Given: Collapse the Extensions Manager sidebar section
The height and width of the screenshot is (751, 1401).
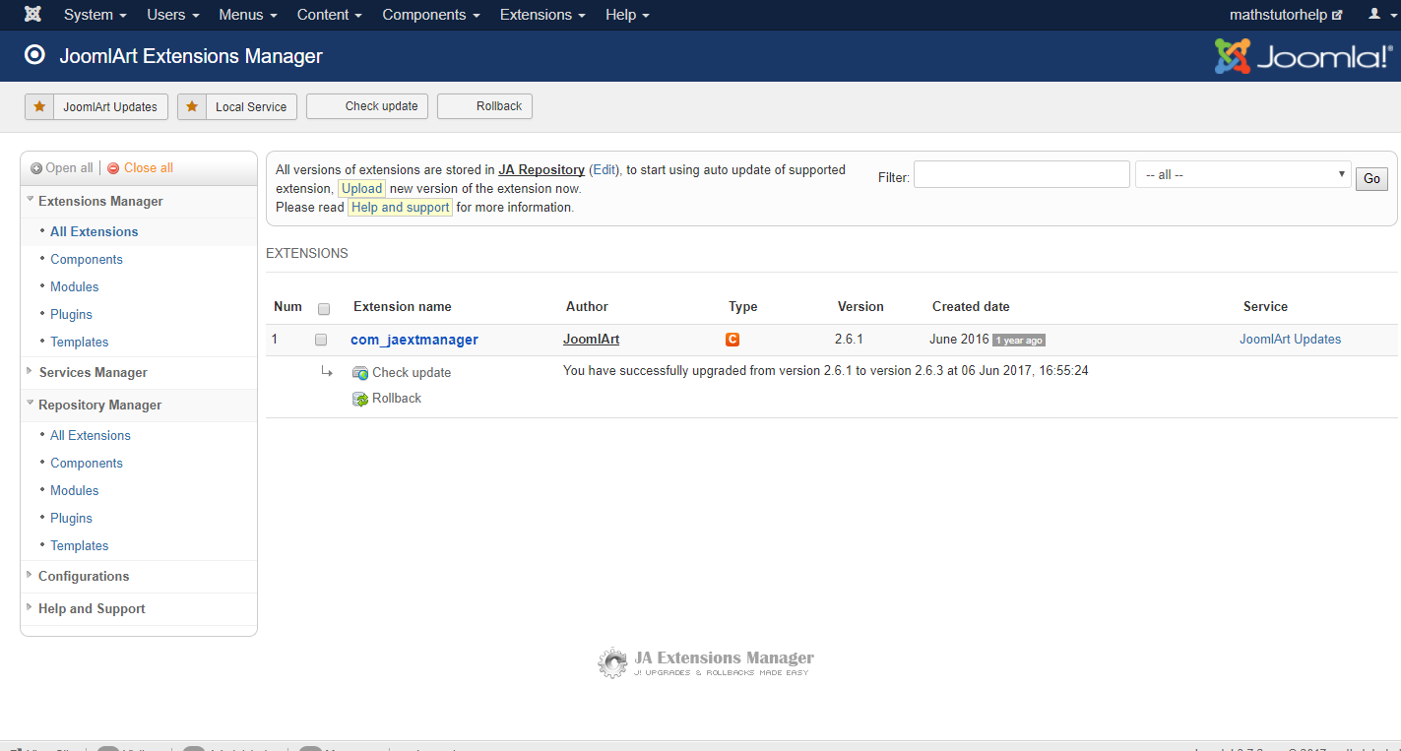Looking at the screenshot, I should coord(100,202).
